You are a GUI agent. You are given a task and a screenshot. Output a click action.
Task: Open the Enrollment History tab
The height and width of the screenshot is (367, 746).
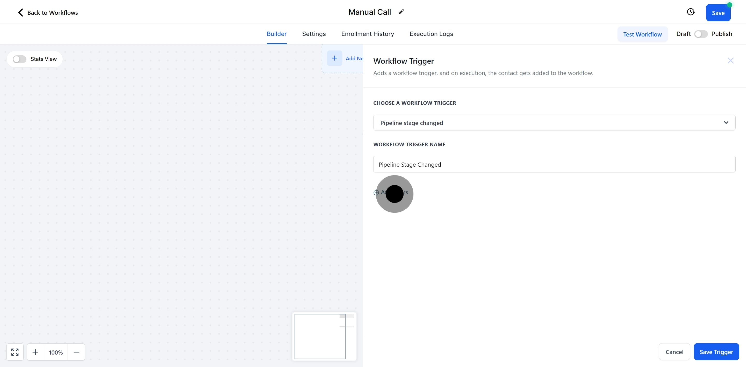[x=367, y=34]
